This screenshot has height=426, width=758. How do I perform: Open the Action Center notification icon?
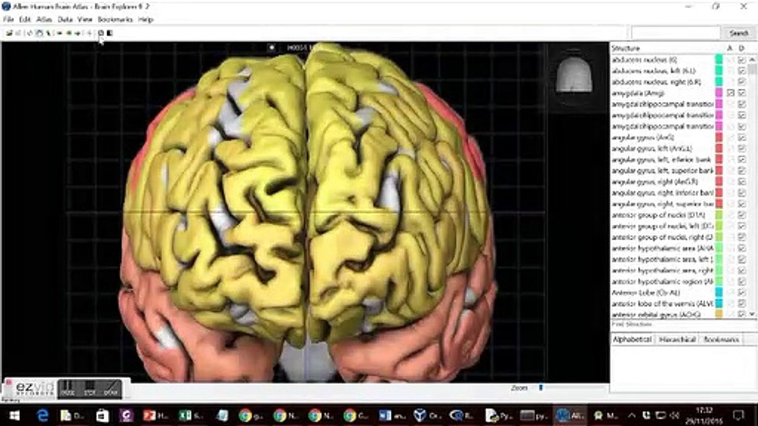[737, 415]
